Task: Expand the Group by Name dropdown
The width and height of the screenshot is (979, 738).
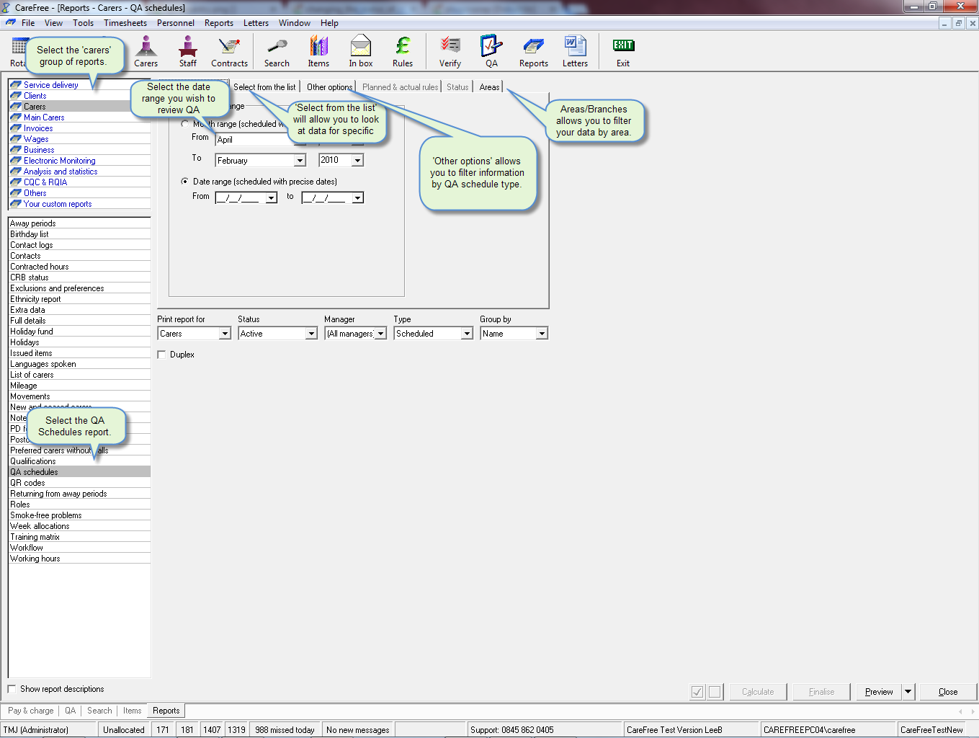Action: [x=542, y=334]
